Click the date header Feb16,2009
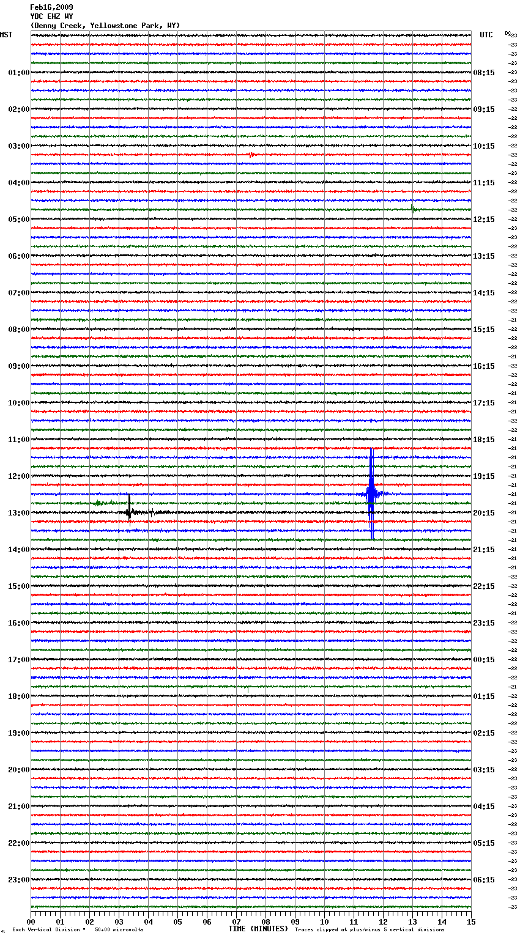Screen dimensions: 520x938 point(51,7)
